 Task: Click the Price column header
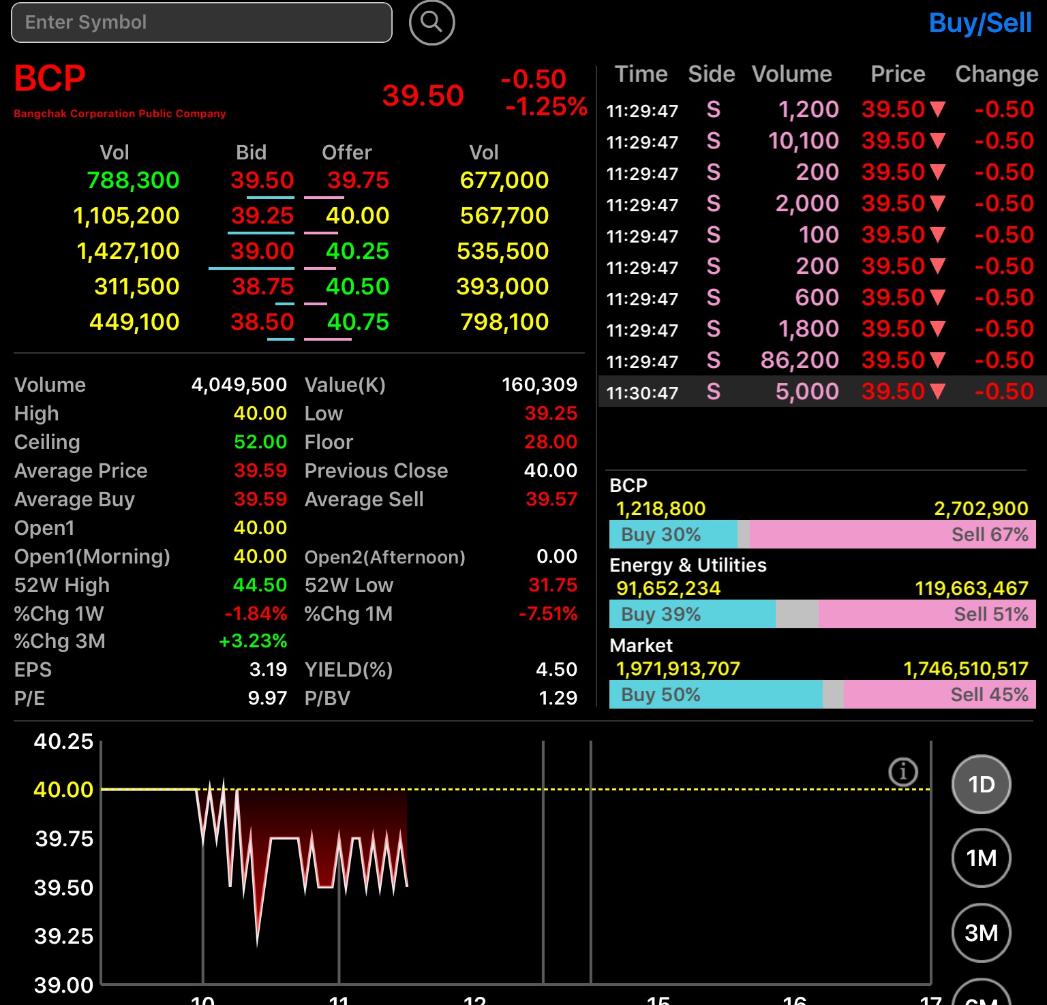click(898, 74)
